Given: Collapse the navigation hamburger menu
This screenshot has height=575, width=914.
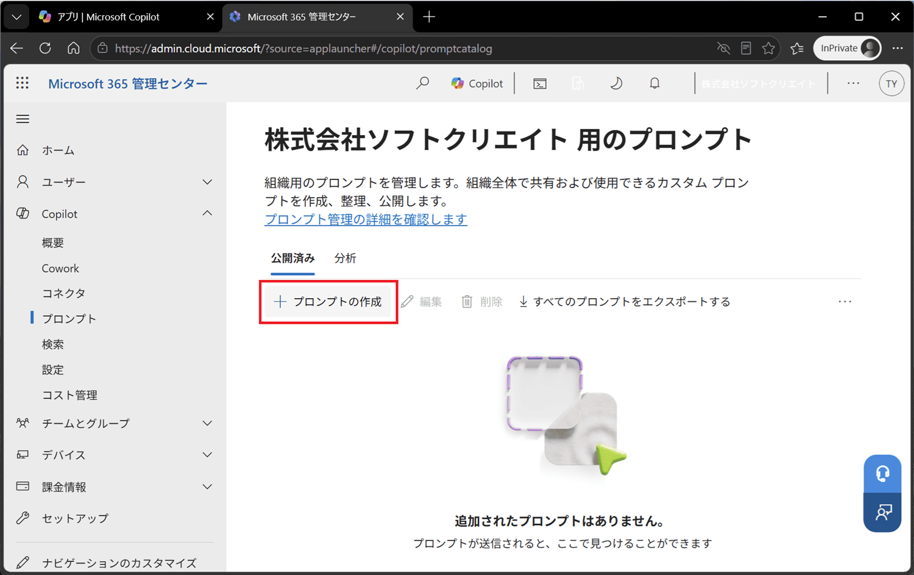Looking at the screenshot, I should [23, 119].
